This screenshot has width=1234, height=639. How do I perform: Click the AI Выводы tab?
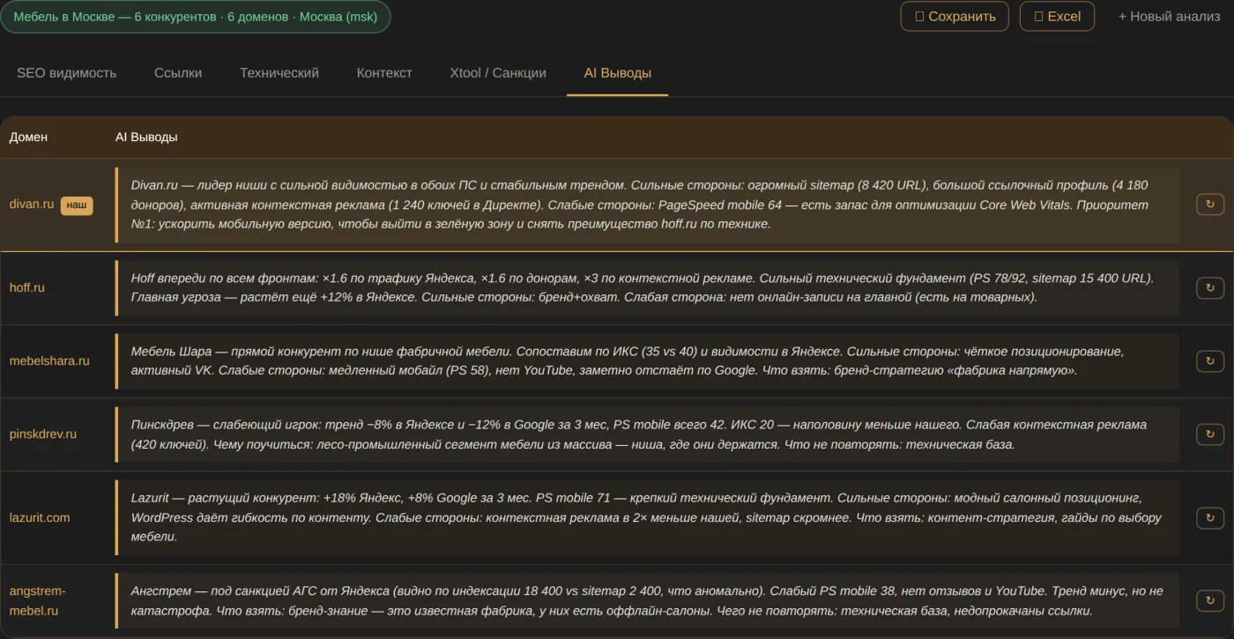617,73
